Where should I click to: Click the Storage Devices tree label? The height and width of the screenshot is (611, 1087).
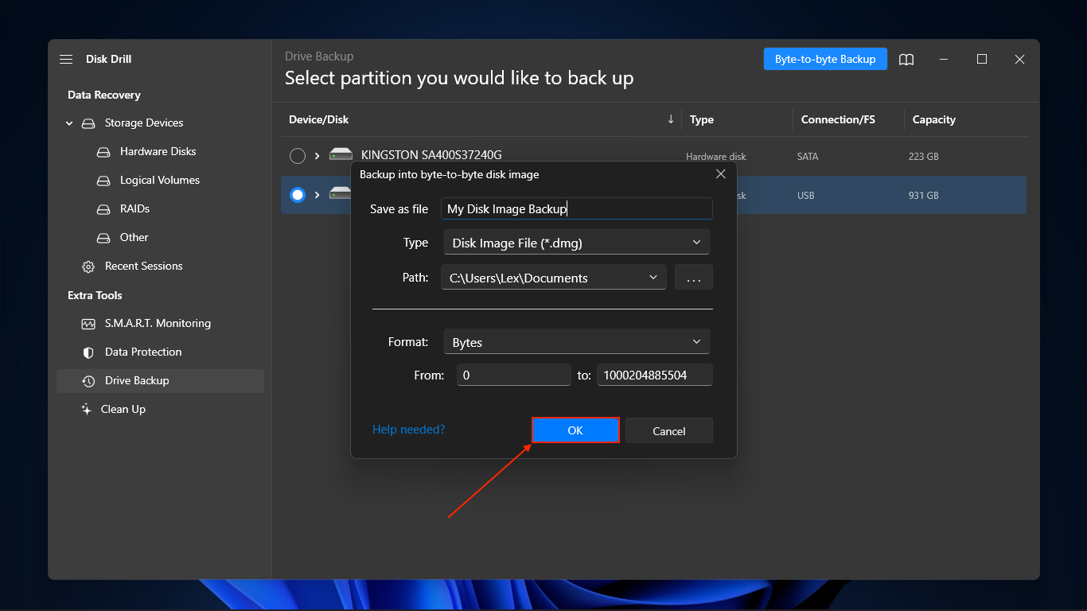[x=144, y=123]
